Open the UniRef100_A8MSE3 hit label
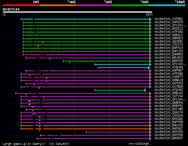This screenshot has height=146, width=188. (169, 38)
